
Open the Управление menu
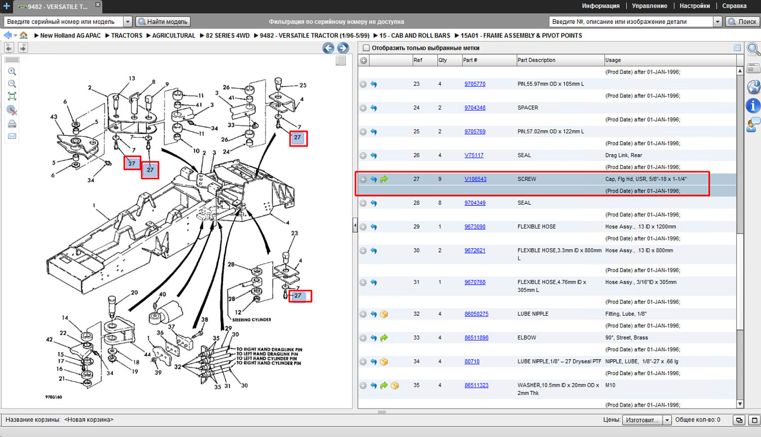tap(649, 6)
